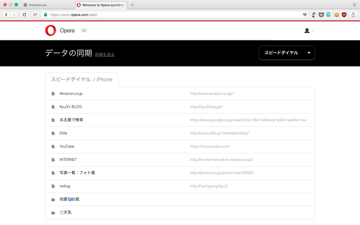Select the INTERNET entry
The height and width of the screenshot is (225, 360).
(68, 159)
